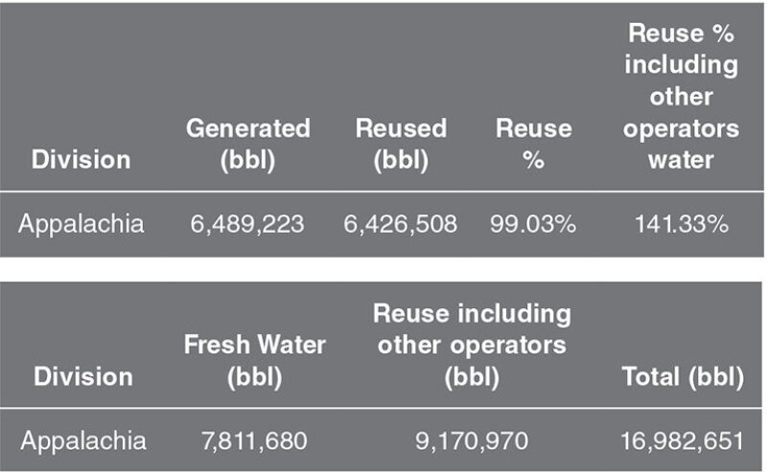Click the 99.03% reuse cell
767x473 pixels.
pos(533,224)
